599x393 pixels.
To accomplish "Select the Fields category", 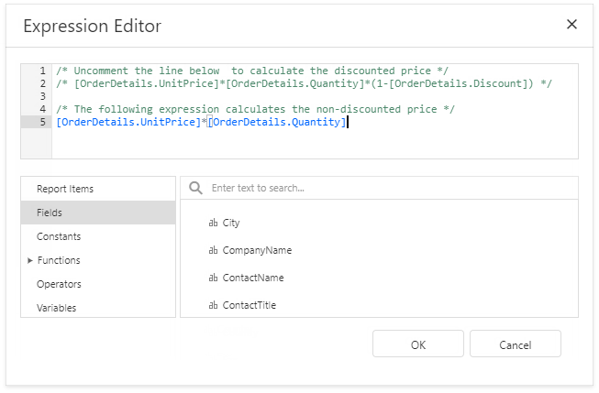I will [x=50, y=213].
